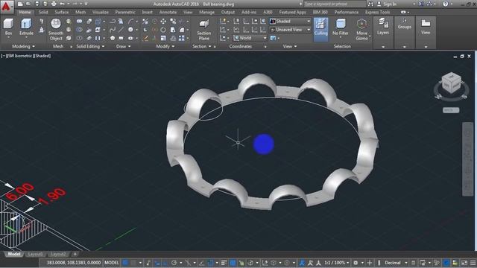Select the blue sphere in the viewport

click(263, 144)
